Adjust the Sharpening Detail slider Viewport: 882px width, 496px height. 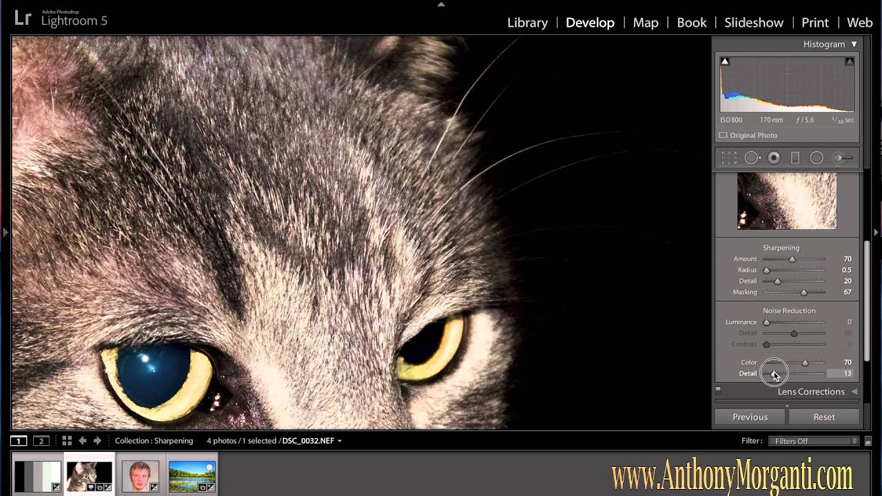[778, 281]
